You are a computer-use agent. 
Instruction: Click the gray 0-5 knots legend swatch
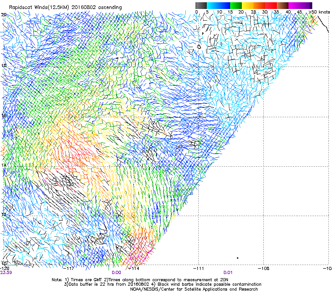201,5
